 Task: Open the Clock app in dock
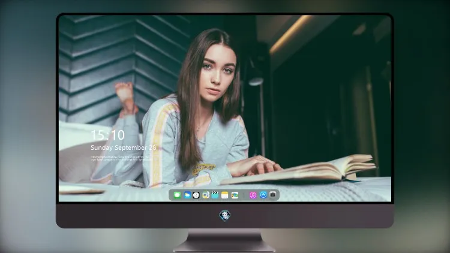click(x=196, y=195)
